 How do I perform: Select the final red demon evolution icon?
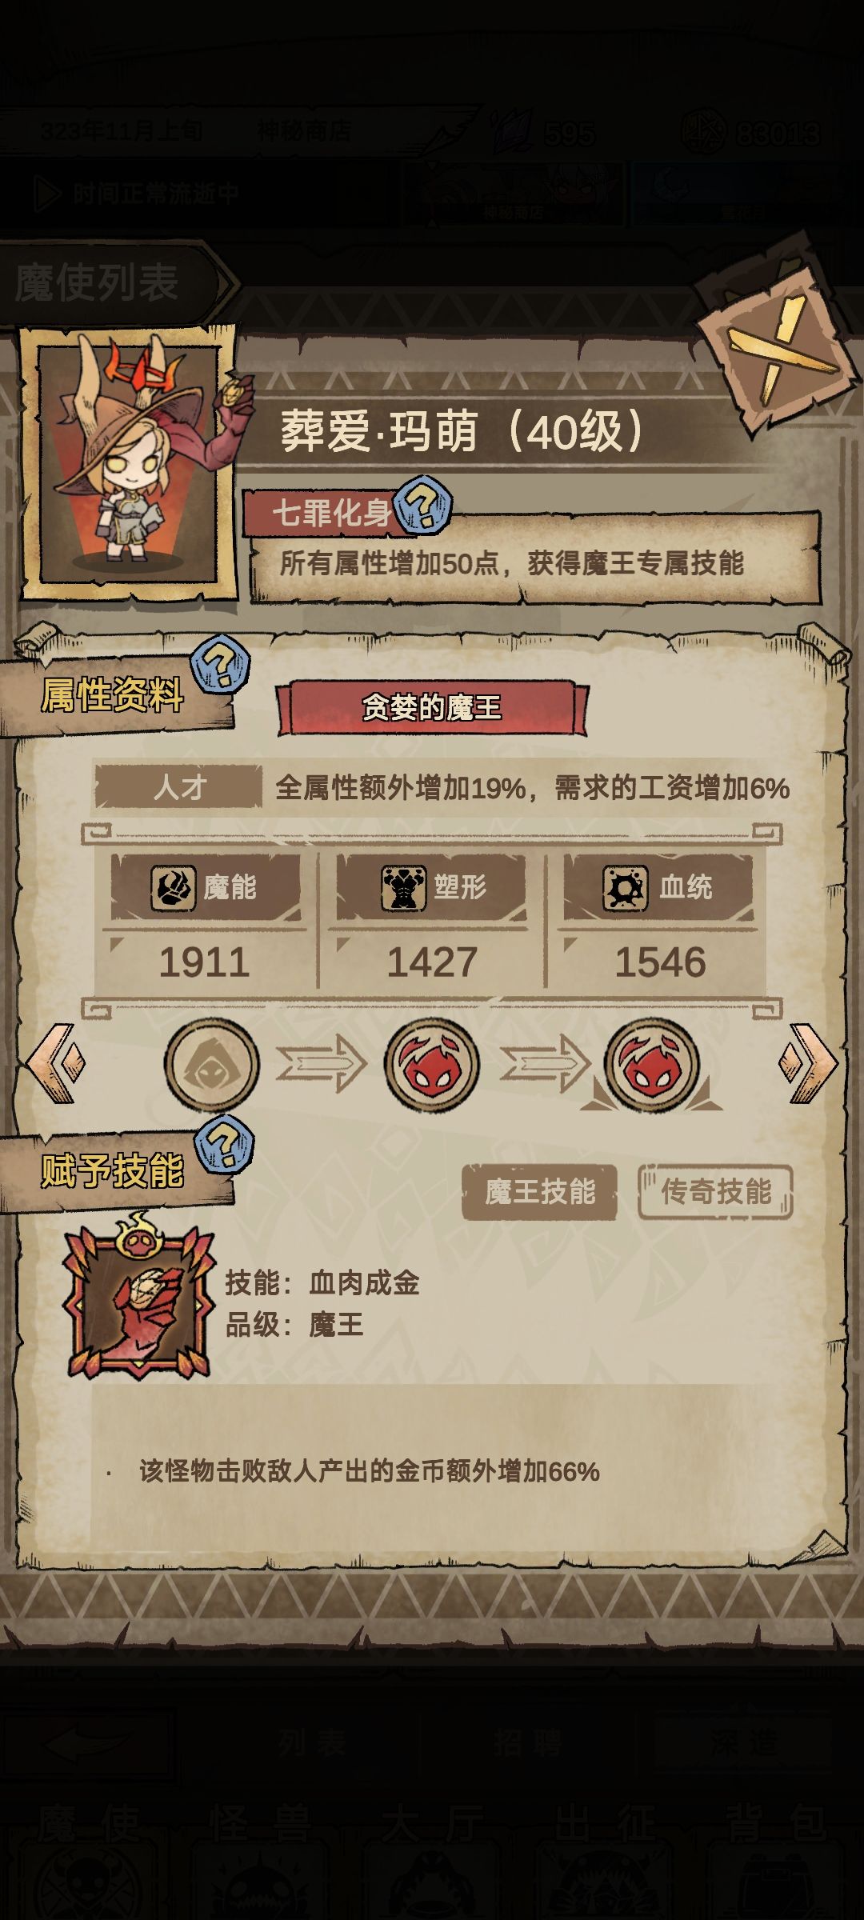(651, 1065)
